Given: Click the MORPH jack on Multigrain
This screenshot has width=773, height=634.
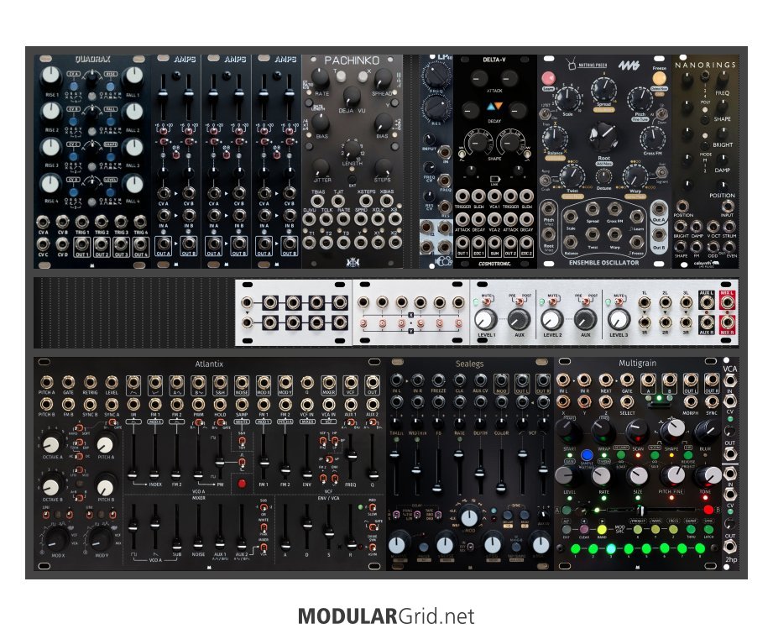Looking at the screenshot, I should pyautogui.click(x=690, y=401).
